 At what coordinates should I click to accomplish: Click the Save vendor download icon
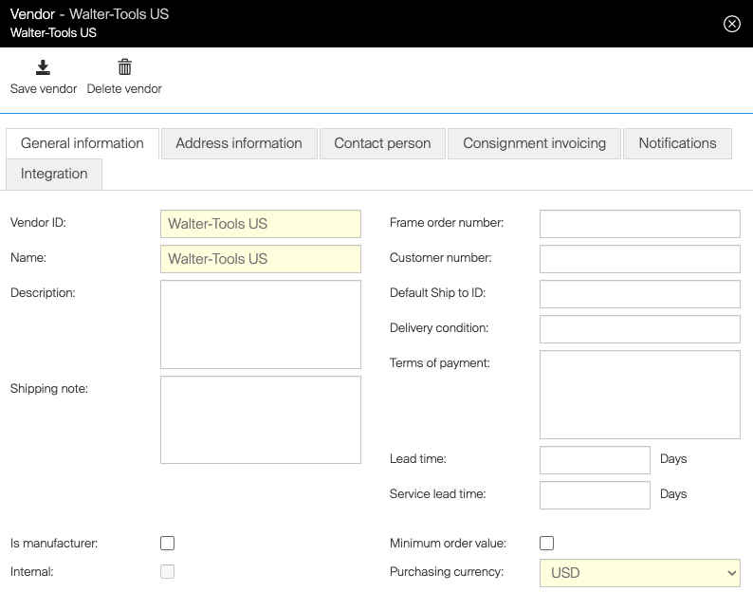pyautogui.click(x=43, y=67)
